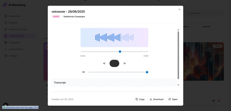231x111 pixels.
Task: Click the total duration 0:06 label
Action: 146,56
